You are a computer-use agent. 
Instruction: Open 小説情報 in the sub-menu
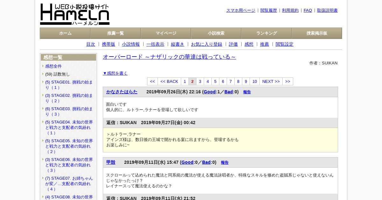point(131,44)
